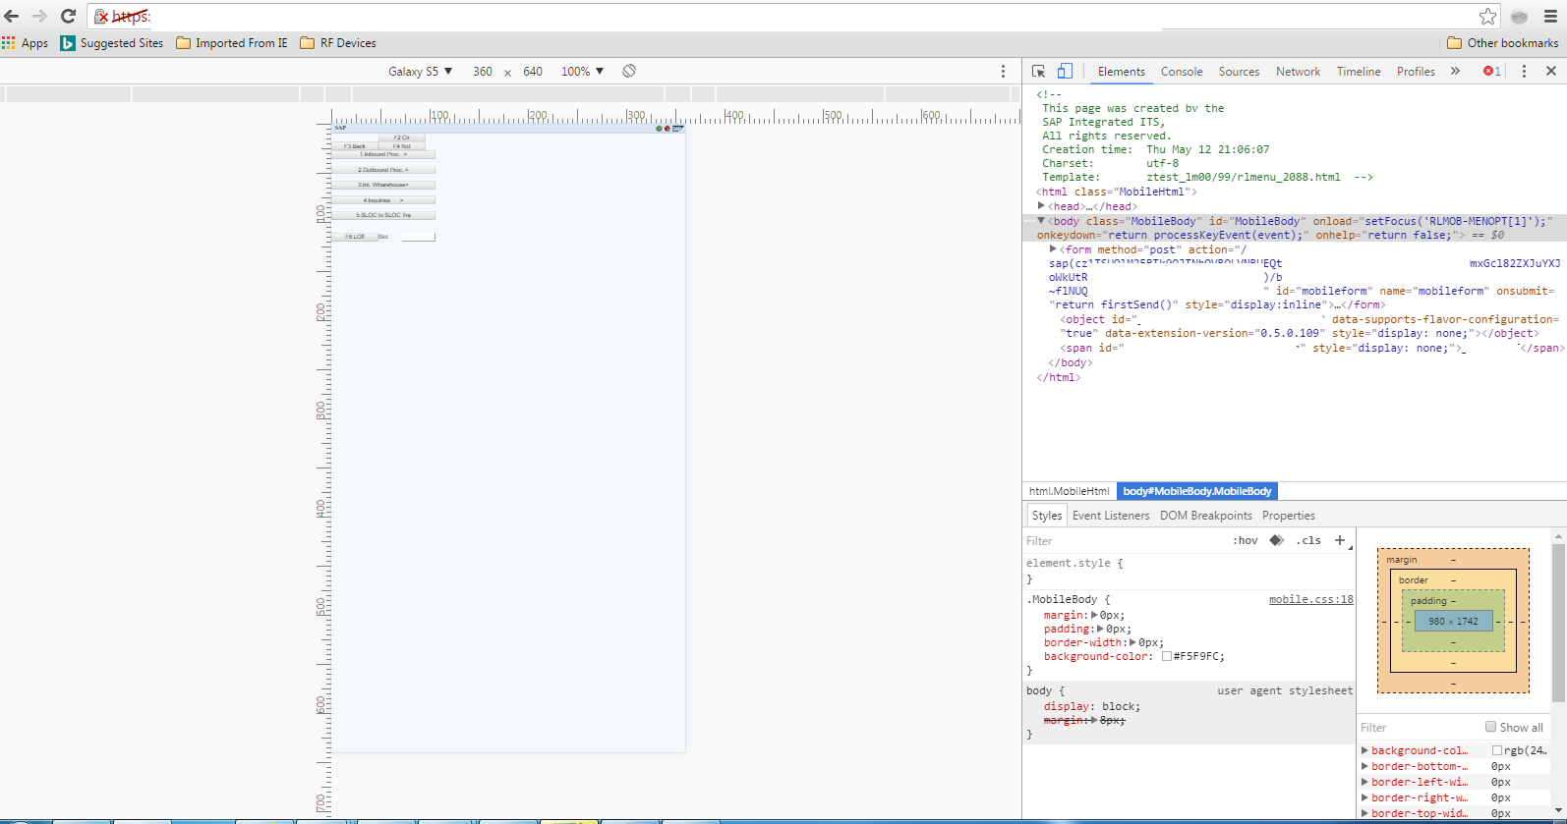
Task: Open the mobile.css:18 source link
Action: coord(1310,599)
